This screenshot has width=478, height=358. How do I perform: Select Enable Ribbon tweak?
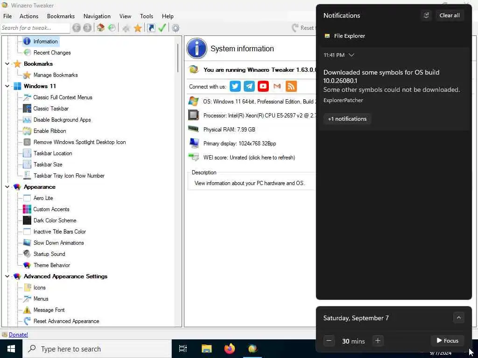49,131
